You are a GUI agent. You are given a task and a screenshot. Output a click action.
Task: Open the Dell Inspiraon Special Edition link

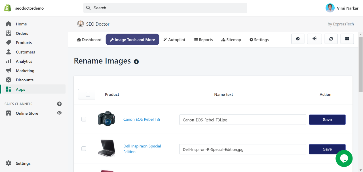coord(142,149)
